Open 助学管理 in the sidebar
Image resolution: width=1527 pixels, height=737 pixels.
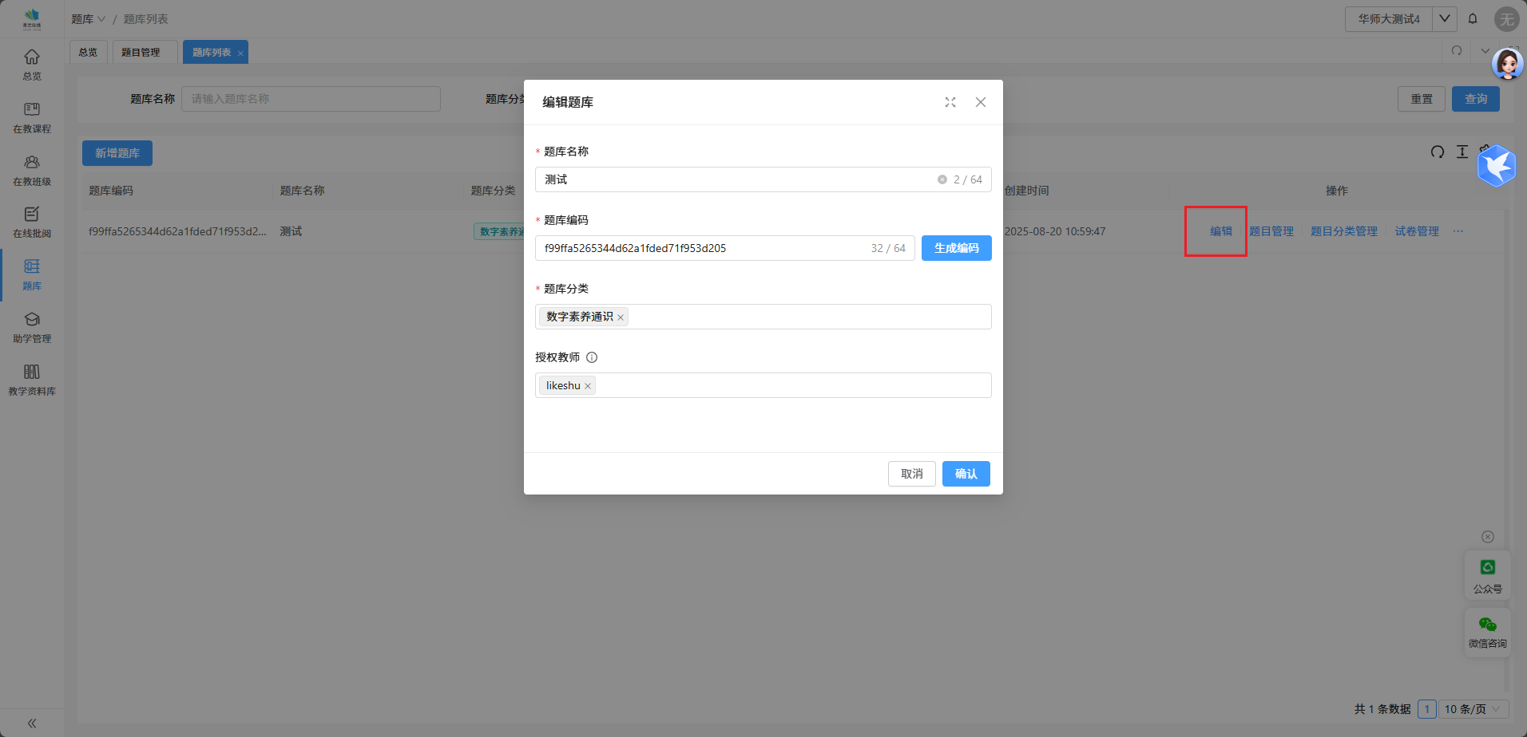coord(32,327)
